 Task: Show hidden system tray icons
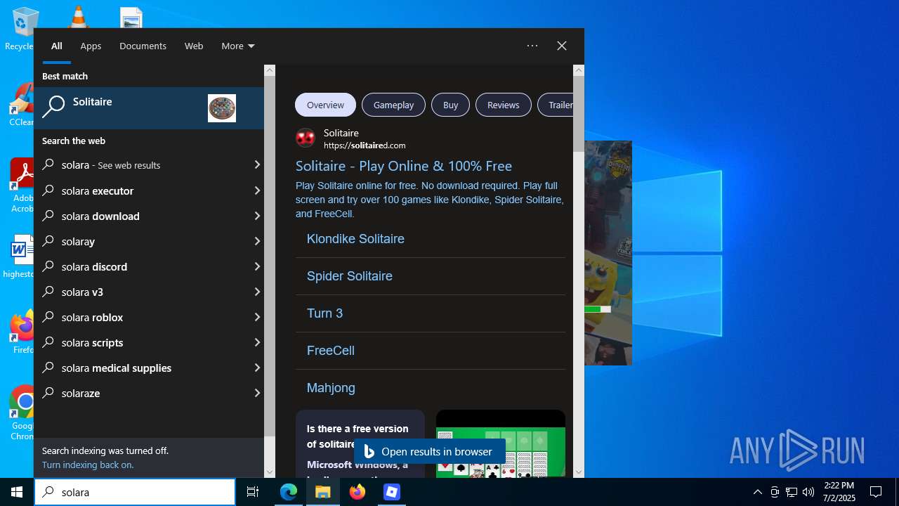click(x=757, y=492)
